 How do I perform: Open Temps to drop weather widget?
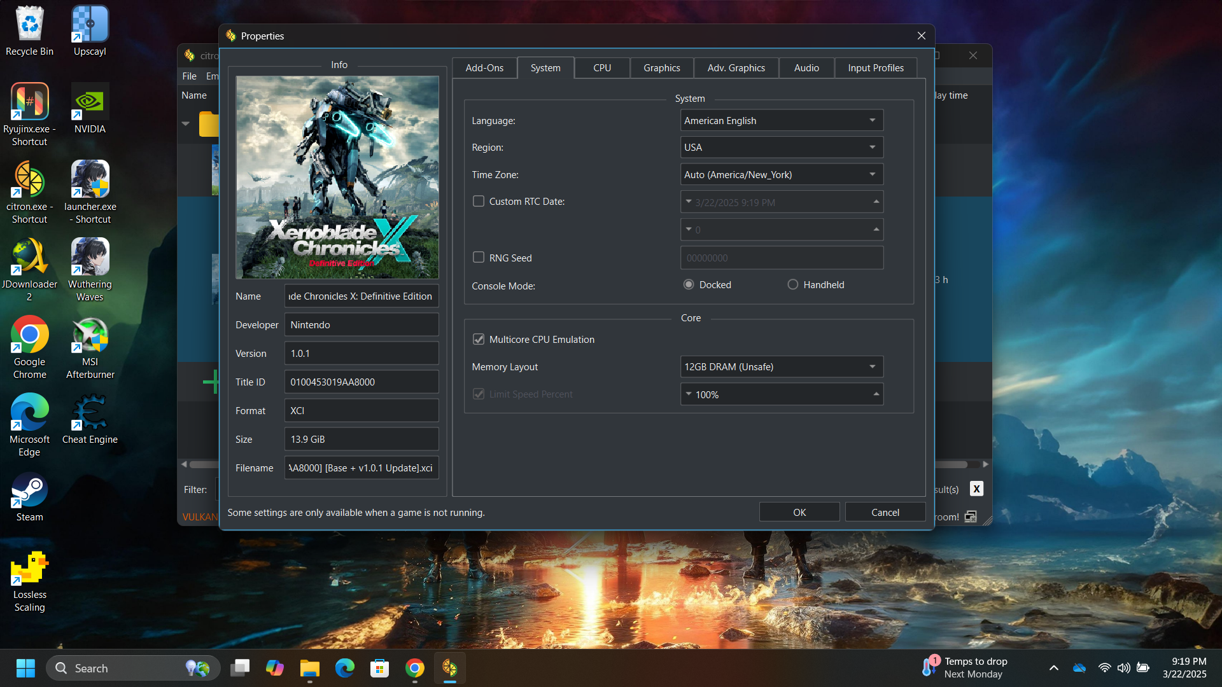click(x=966, y=668)
